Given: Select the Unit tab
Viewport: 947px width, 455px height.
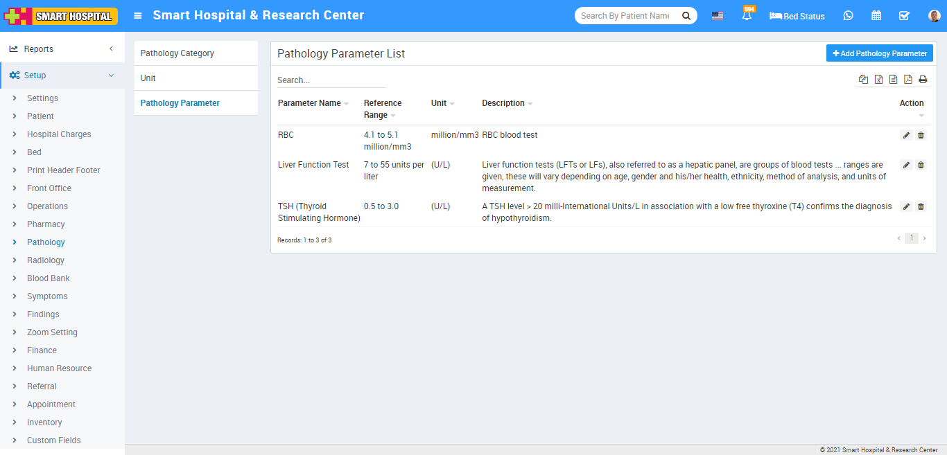Looking at the screenshot, I should [x=148, y=78].
